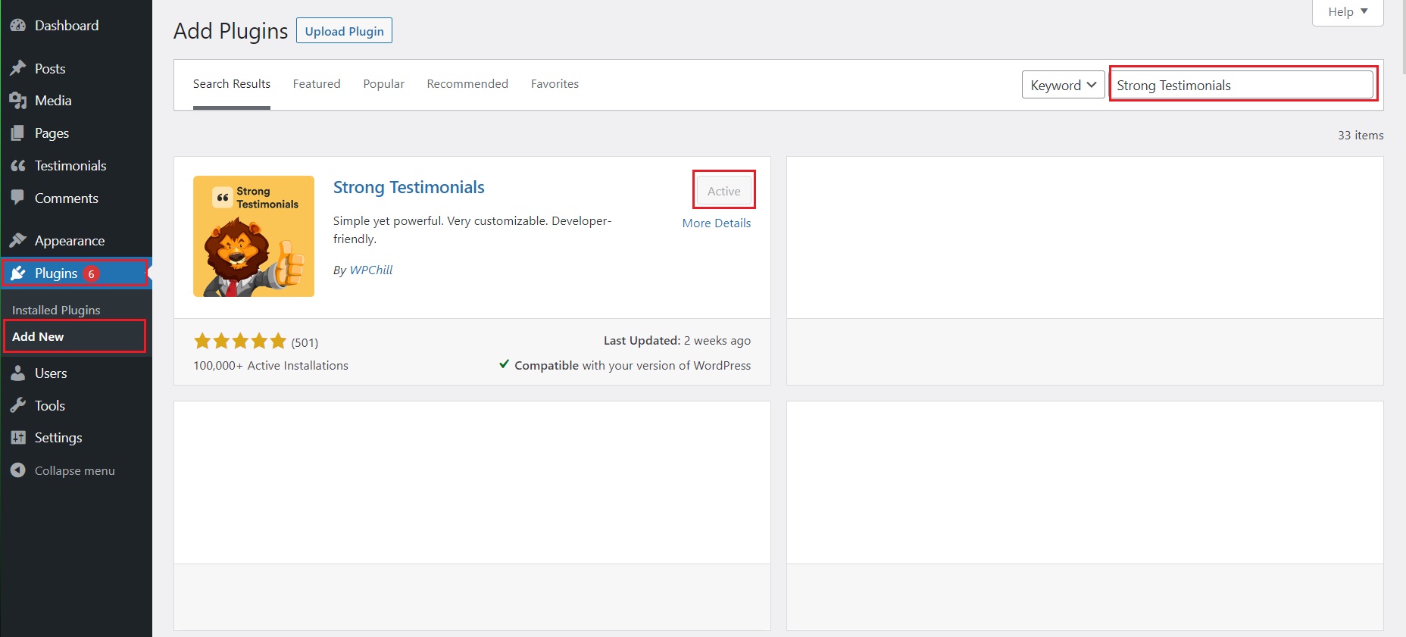
Task: Open the Keyword search type dropdown
Action: [x=1063, y=85]
